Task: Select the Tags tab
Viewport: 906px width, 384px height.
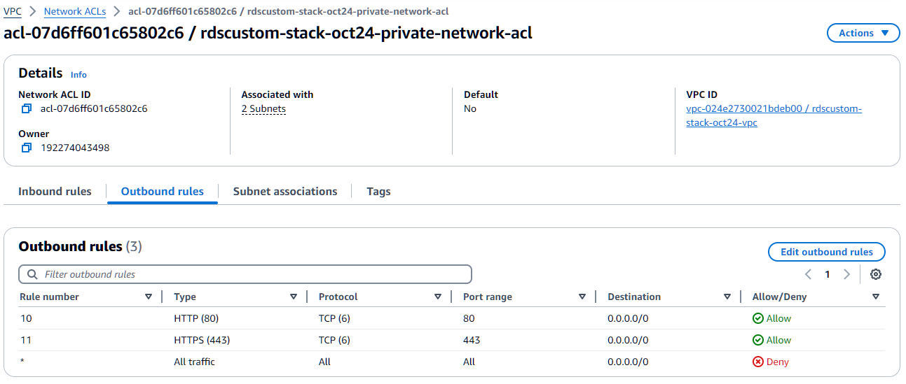Action: point(378,191)
